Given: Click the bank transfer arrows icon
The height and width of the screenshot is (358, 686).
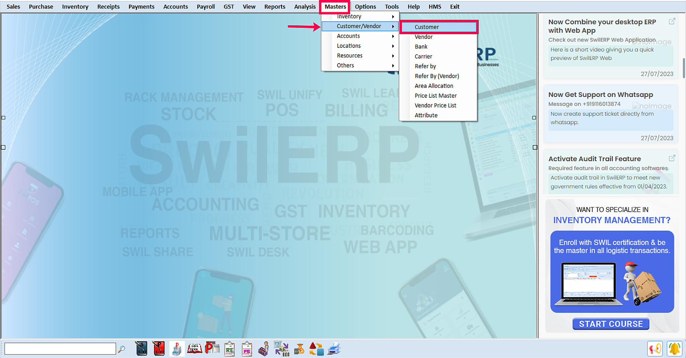Looking at the screenshot, I should (282, 349).
